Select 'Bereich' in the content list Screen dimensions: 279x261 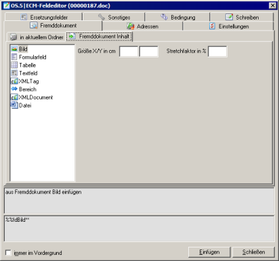point(28,89)
